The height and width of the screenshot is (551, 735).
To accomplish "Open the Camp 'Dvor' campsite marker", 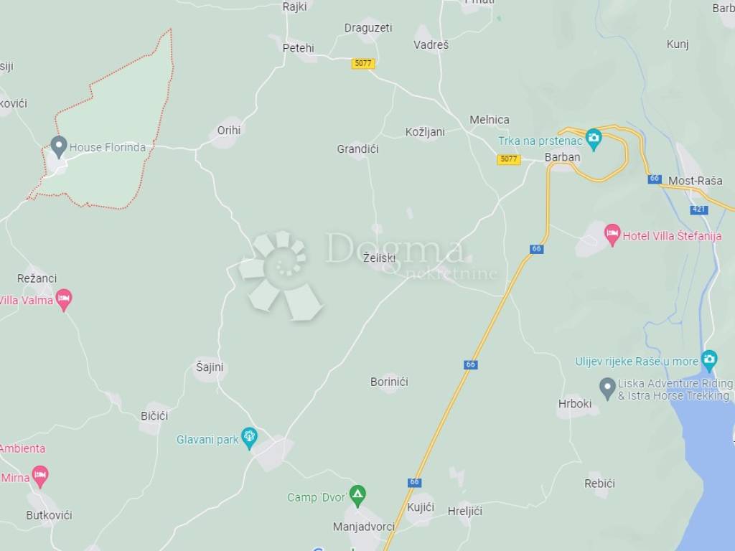I will pyautogui.click(x=357, y=496).
